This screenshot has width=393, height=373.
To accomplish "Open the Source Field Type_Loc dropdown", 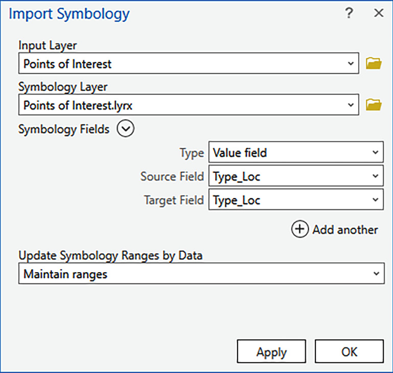I will pos(296,176).
